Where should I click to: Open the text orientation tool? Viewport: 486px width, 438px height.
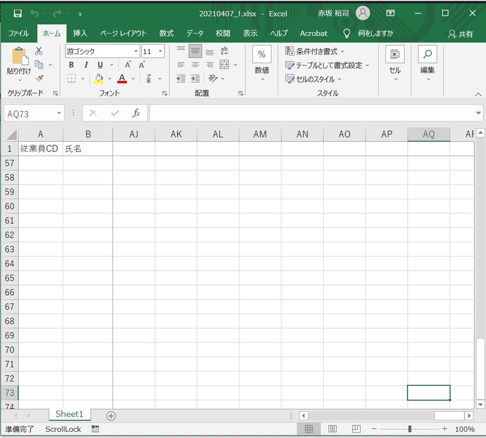click(213, 78)
